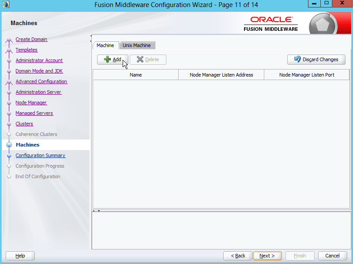
Task: Click the Machines step bullet icon
Action: click(x=9, y=145)
